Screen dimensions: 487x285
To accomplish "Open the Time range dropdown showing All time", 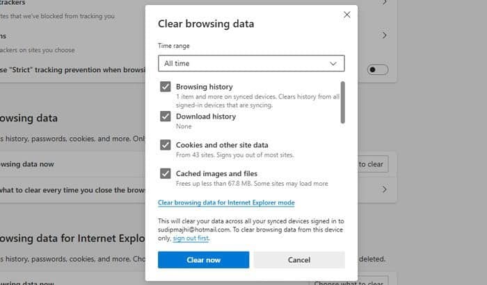I will 251,63.
